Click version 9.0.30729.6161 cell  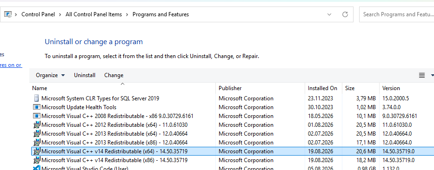pyautogui.click(x=400, y=116)
